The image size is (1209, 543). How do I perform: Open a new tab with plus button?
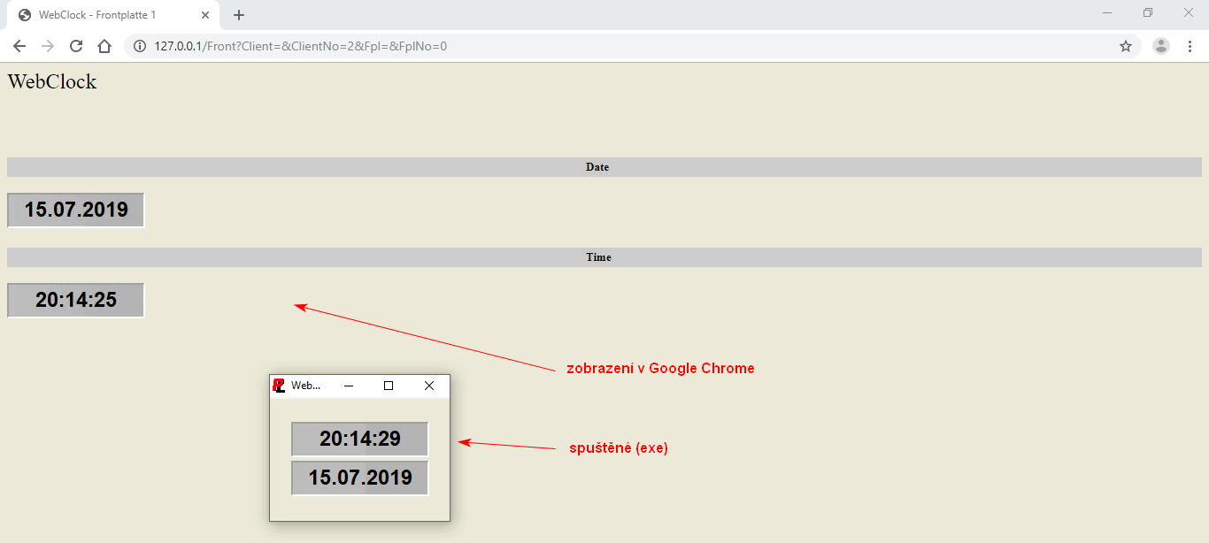239,15
